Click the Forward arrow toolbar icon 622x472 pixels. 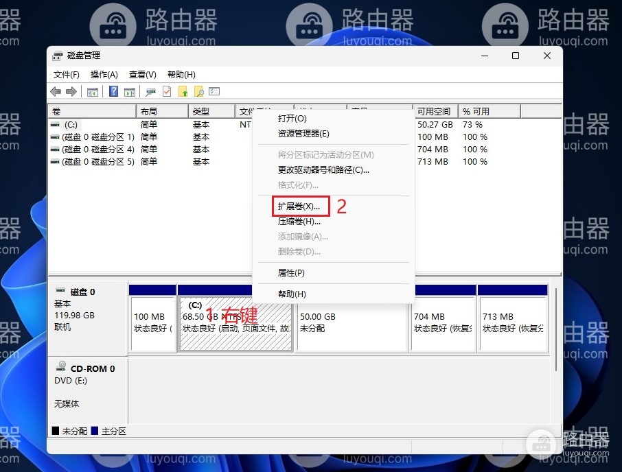(x=71, y=91)
